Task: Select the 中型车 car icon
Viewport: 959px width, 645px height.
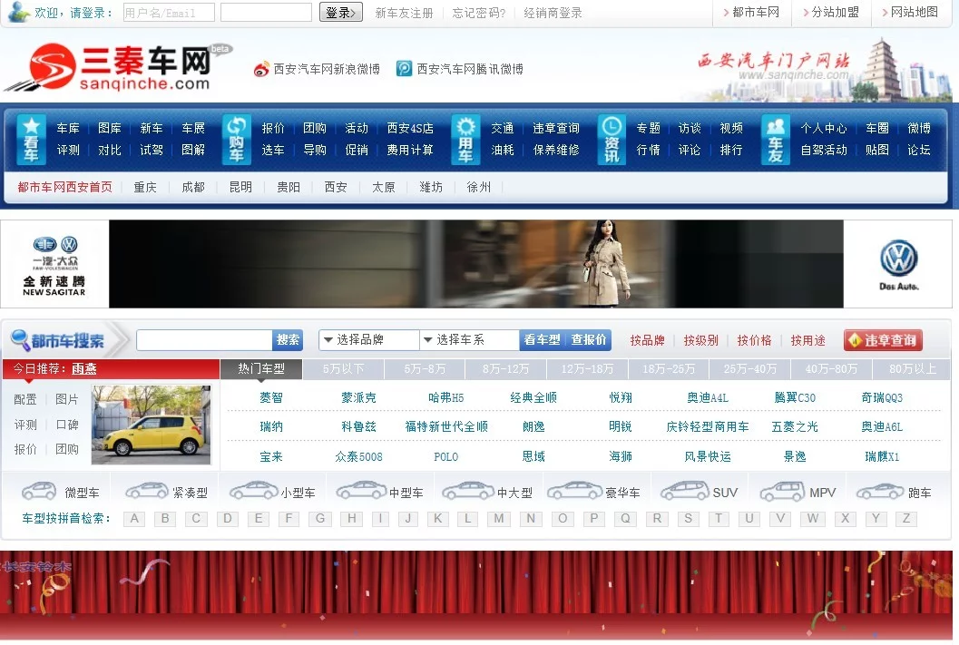Action: pyautogui.click(x=361, y=491)
